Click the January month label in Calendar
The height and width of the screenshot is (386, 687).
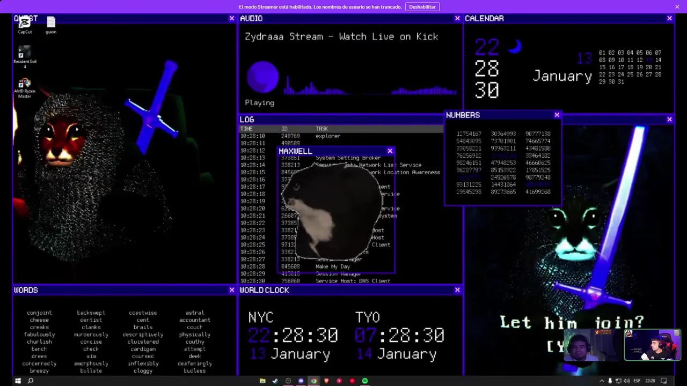[x=562, y=76]
